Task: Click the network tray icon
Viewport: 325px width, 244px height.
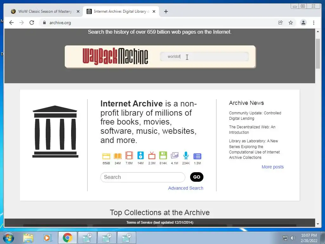Action: pyautogui.click(x=285, y=238)
